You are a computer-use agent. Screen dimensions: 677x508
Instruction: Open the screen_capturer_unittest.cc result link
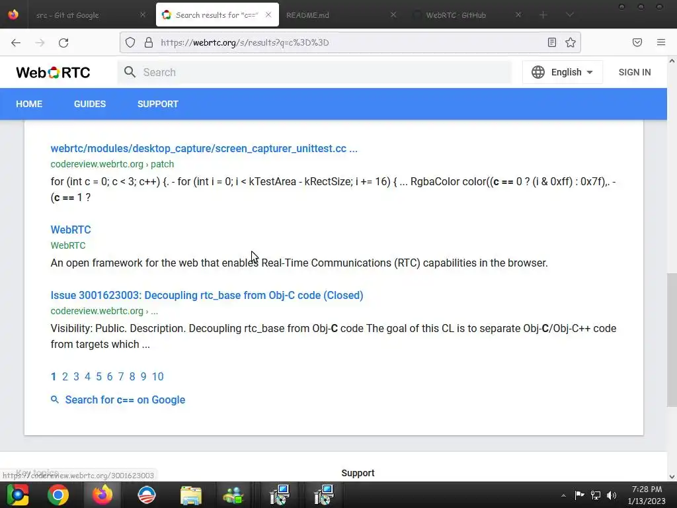[204, 149]
